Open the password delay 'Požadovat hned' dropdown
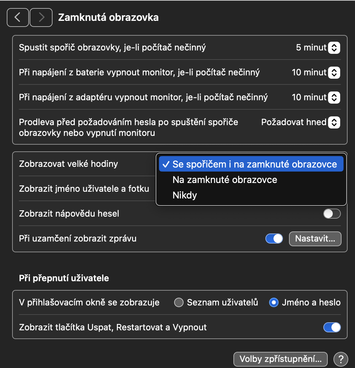 click(333, 122)
